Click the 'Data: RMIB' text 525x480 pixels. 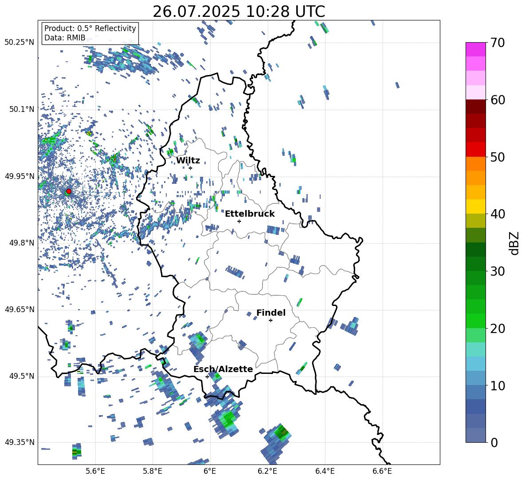pos(65,38)
